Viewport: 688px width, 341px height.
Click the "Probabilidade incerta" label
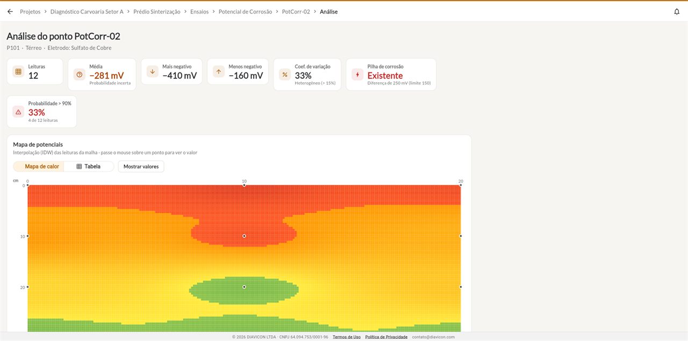(x=110, y=83)
